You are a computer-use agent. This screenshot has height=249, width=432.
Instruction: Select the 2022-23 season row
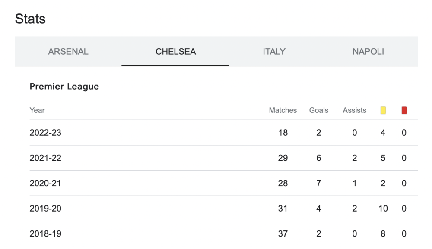224,133
